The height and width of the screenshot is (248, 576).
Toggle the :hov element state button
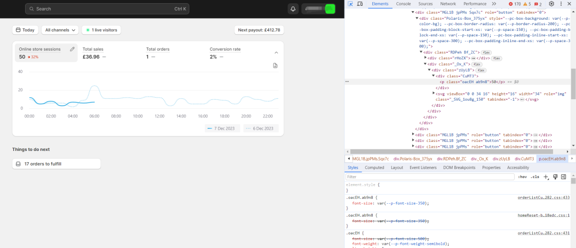point(522,177)
